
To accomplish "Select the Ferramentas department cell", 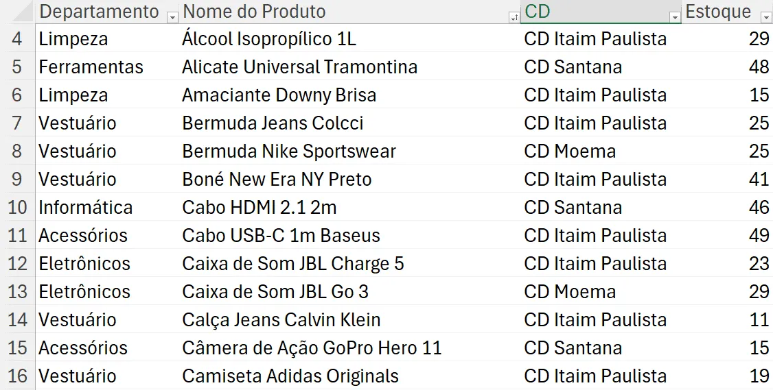I will [x=107, y=66].
